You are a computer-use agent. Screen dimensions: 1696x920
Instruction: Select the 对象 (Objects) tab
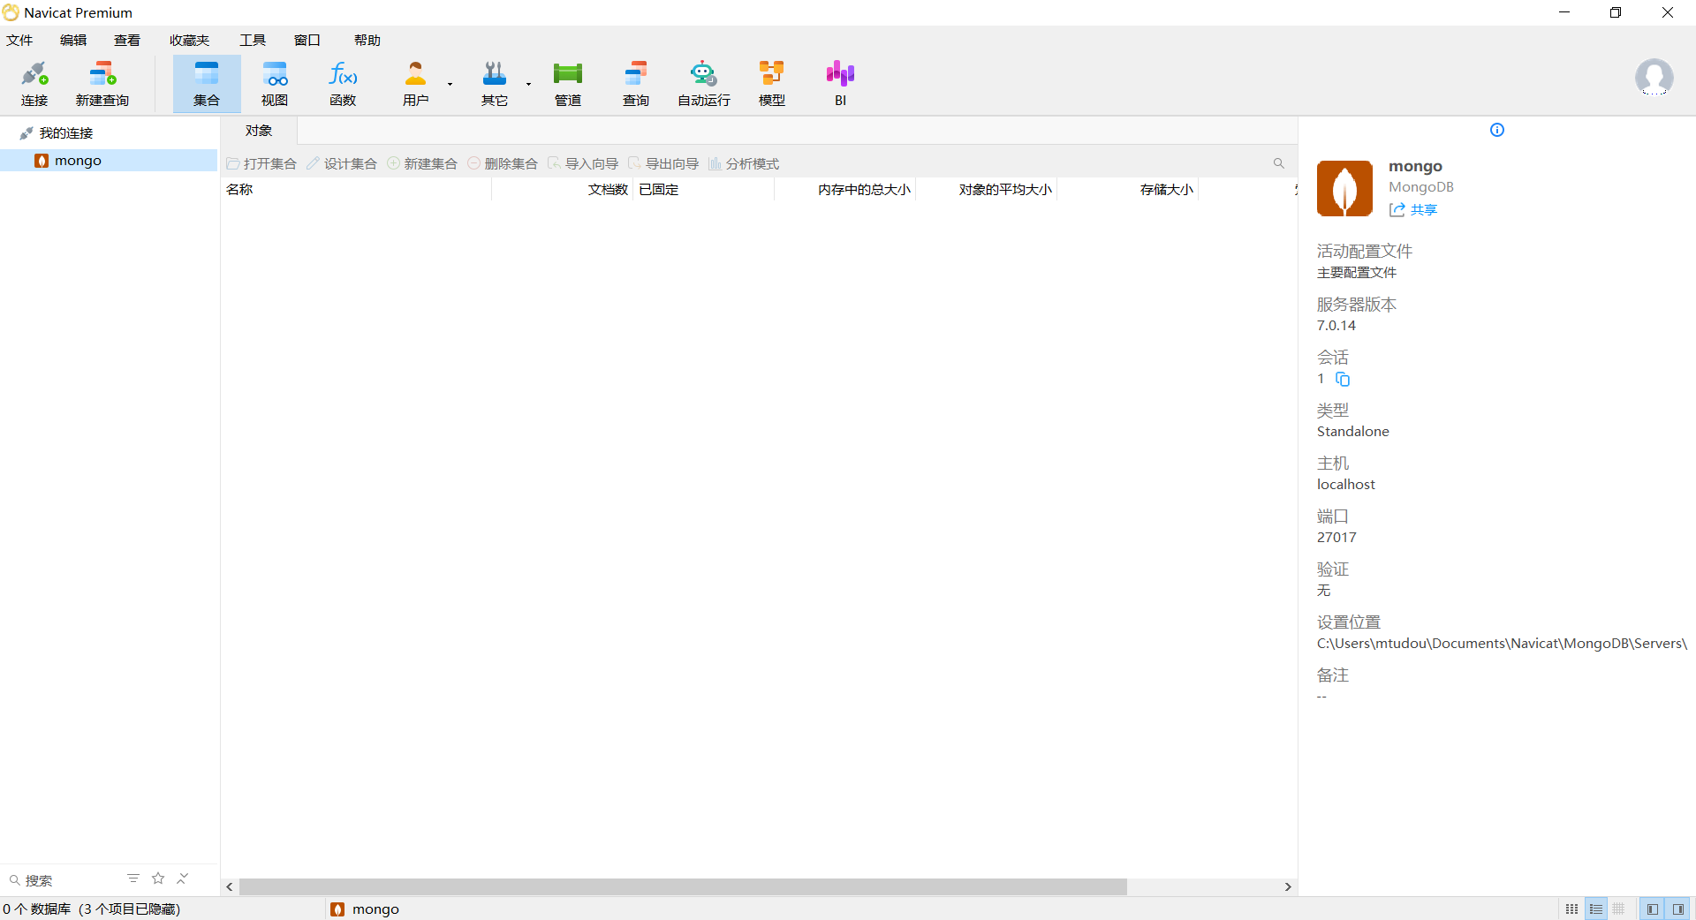(x=259, y=131)
